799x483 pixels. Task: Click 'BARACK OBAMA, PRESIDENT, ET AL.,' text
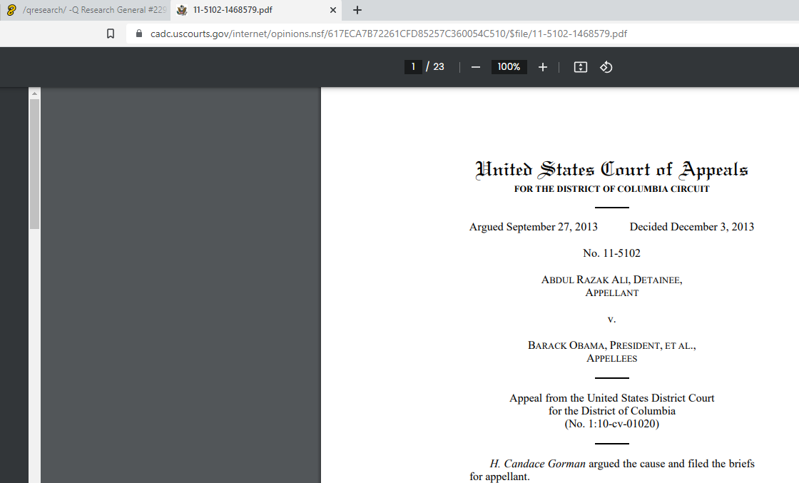coord(611,345)
